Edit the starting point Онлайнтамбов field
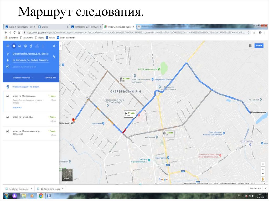Viewport: 269px width, 201px height. point(31,54)
